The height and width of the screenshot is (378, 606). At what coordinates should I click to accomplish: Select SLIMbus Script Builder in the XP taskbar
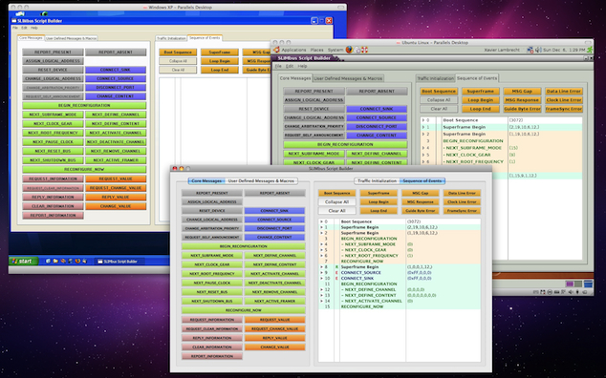pyautogui.click(x=119, y=262)
